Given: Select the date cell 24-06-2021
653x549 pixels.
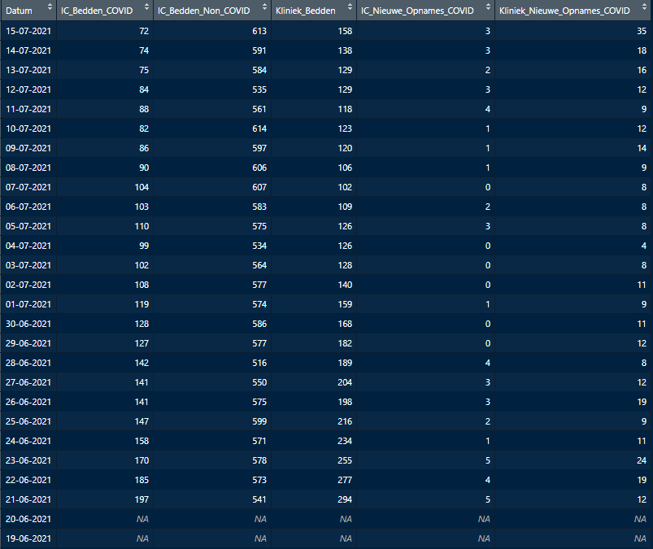Looking at the screenshot, I should click(x=28, y=441).
